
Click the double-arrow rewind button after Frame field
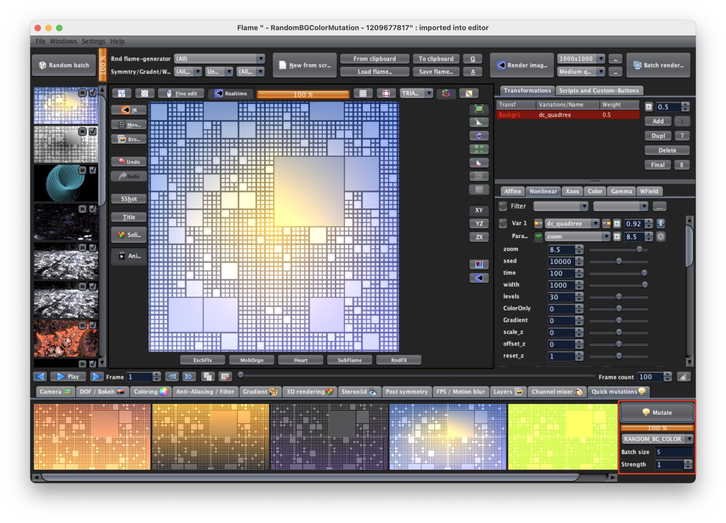[172, 376]
